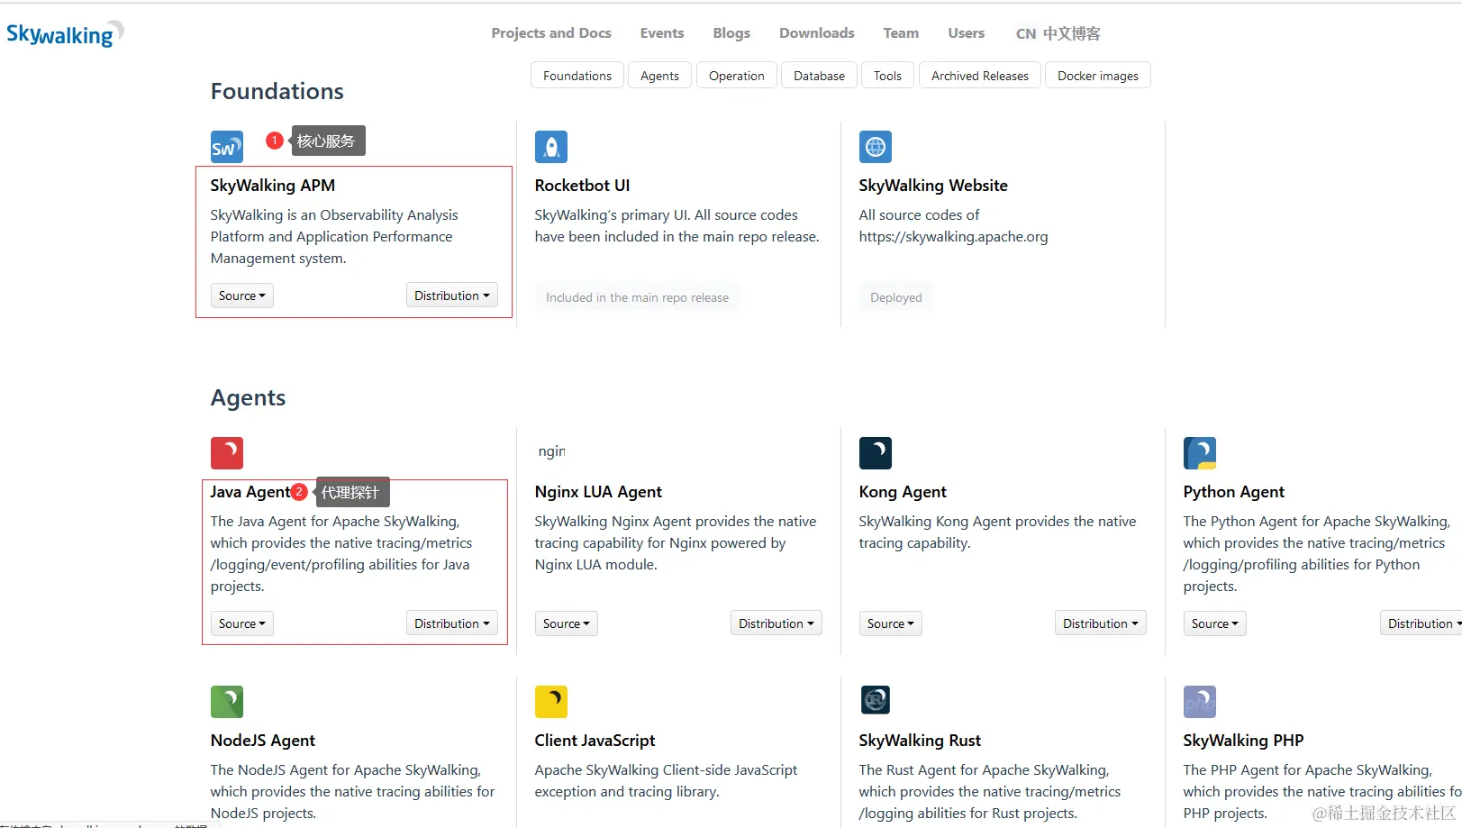This screenshot has width=1462, height=828.
Task: Click the yellow Client JavaScript icon
Action: pyautogui.click(x=551, y=702)
